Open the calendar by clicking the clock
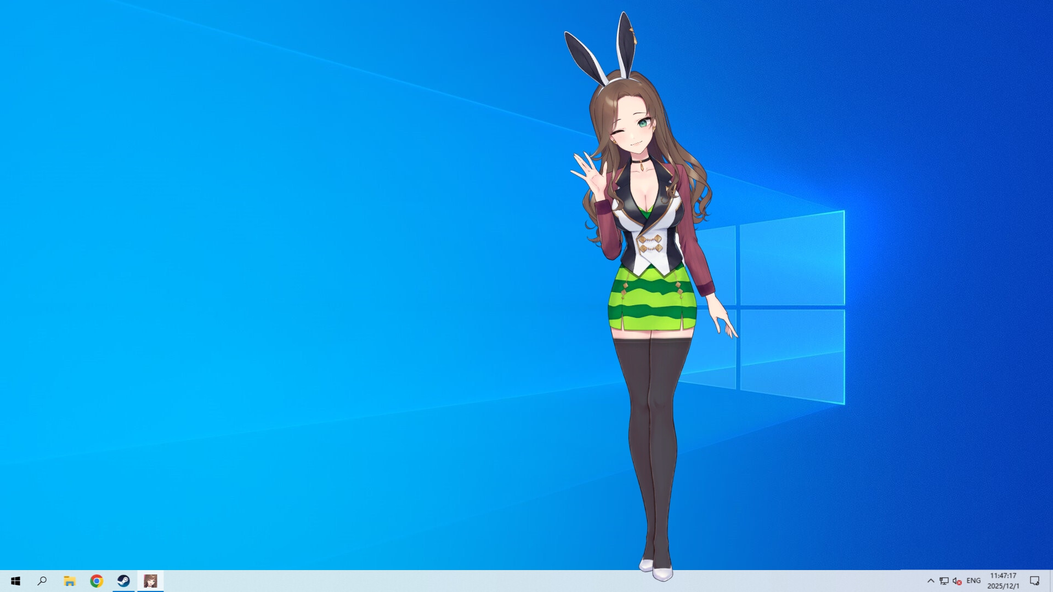The image size is (1053, 592). point(1003,577)
